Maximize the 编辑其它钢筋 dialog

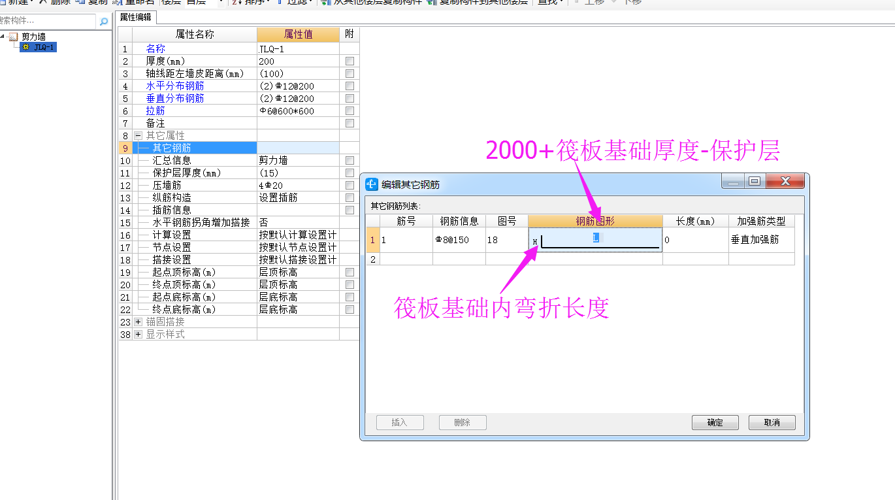point(755,181)
